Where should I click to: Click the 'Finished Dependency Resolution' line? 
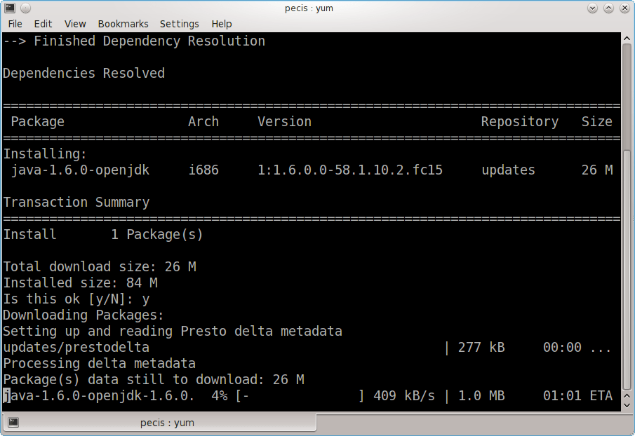(134, 41)
